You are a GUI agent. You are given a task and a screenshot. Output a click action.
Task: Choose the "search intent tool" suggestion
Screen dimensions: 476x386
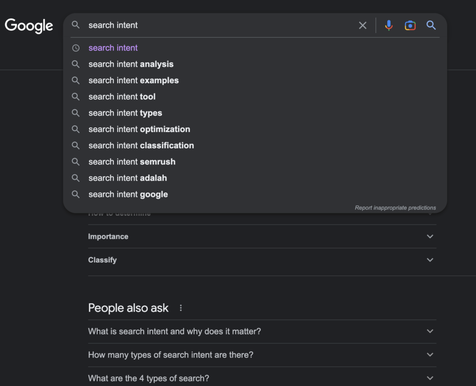122,97
